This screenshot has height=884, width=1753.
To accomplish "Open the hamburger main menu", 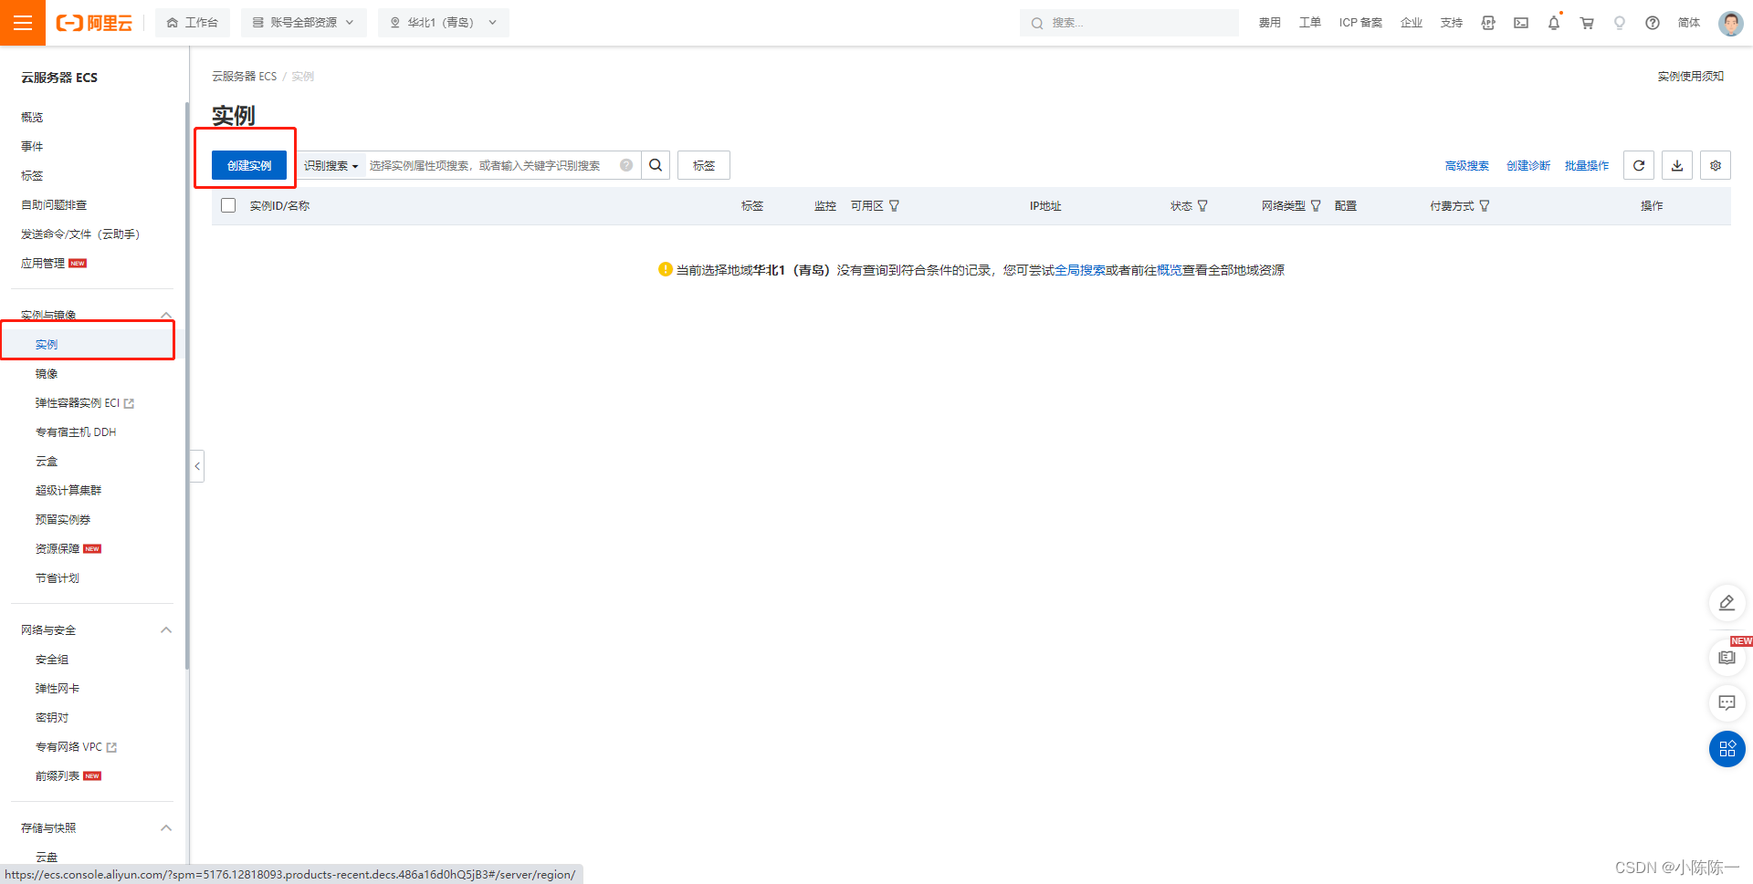I will 23,23.
